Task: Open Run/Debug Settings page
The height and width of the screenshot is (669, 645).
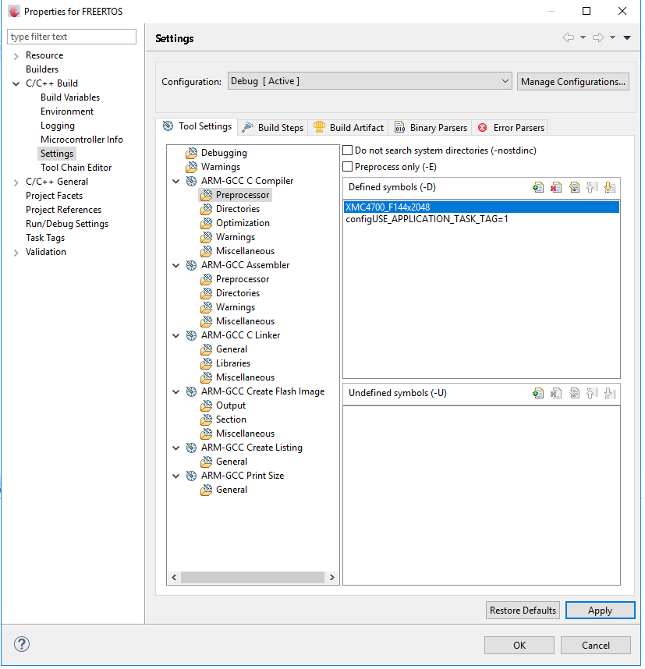Action: (x=67, y=224)
